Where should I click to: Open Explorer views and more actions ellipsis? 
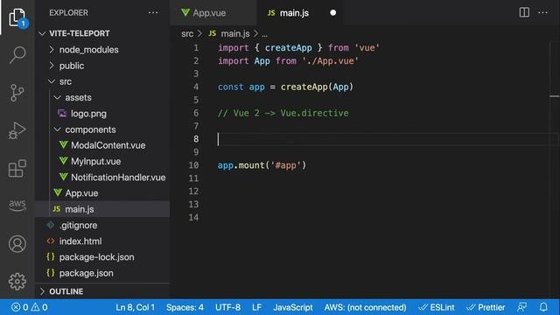pos(153,12)
